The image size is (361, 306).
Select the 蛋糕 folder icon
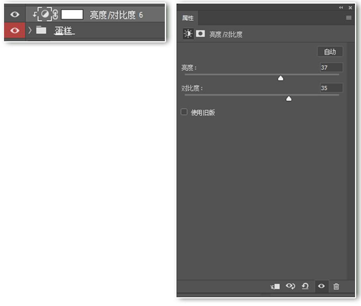pyautogui.click(x=41, y=30)
